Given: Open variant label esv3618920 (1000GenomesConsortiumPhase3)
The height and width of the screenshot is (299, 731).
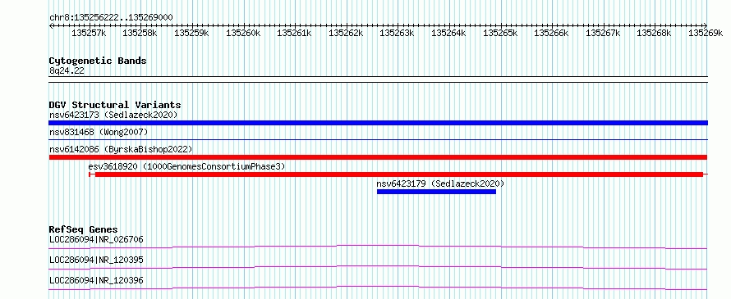Looking at the screenshot, I should tap(186, 166).
